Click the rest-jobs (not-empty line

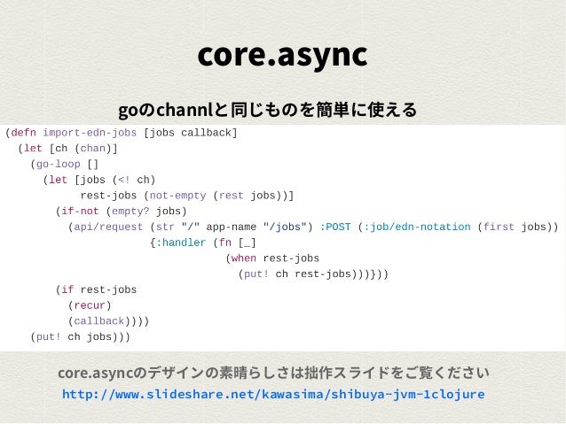[x=187, y=196]
